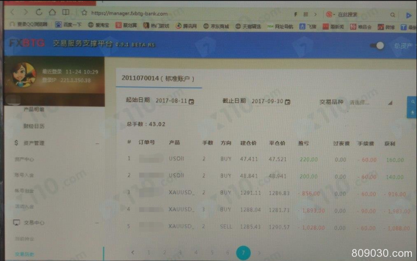Open 百度一下 bookmark
The height and width of the screenshot is (261, 417).
tap(68, 24)
